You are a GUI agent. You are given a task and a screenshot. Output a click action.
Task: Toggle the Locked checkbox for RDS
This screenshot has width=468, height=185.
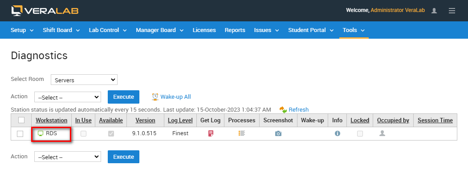click(360, 134)
